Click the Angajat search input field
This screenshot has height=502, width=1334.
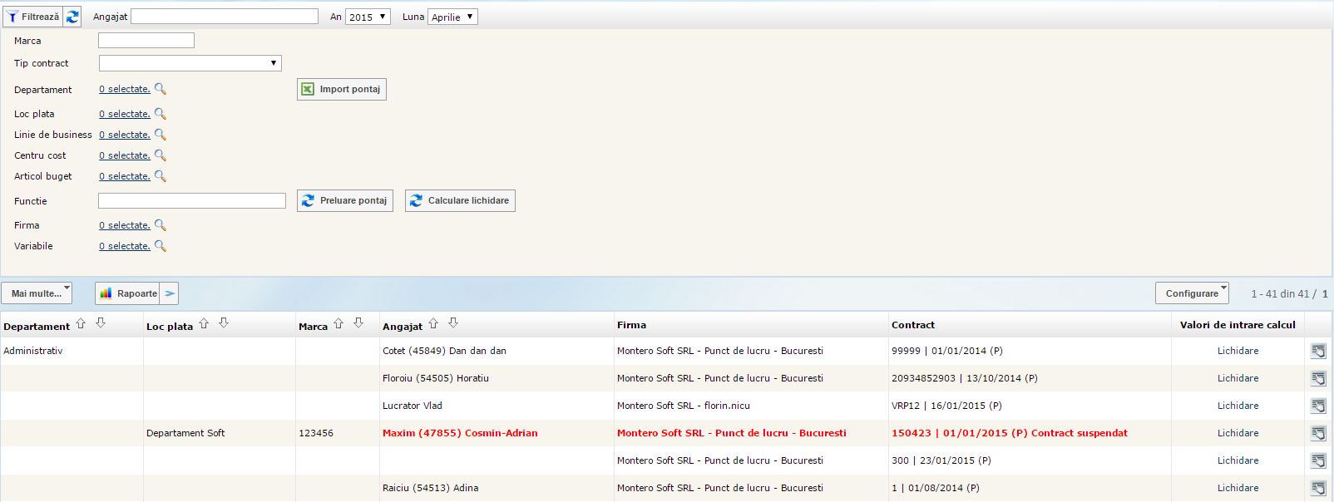click(225, 17)
